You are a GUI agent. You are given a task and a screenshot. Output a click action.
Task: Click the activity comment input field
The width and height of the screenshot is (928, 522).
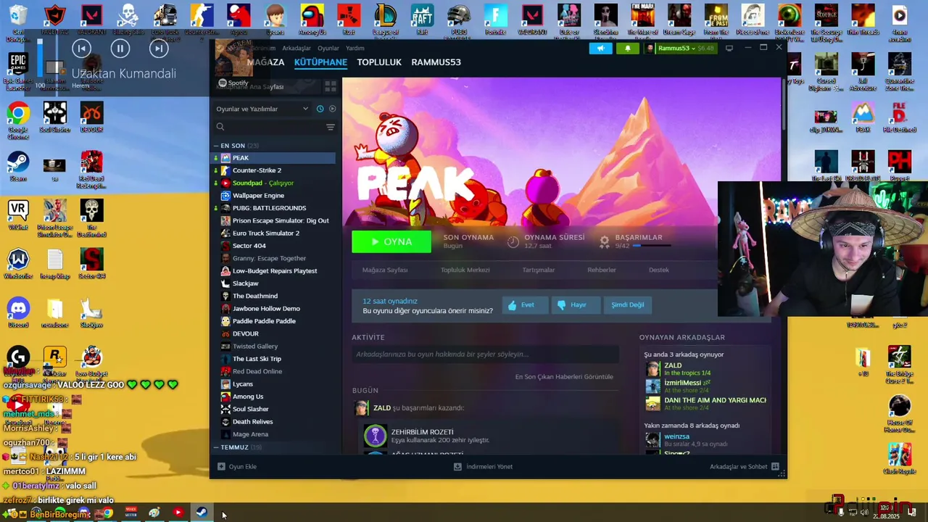point(485,355)
